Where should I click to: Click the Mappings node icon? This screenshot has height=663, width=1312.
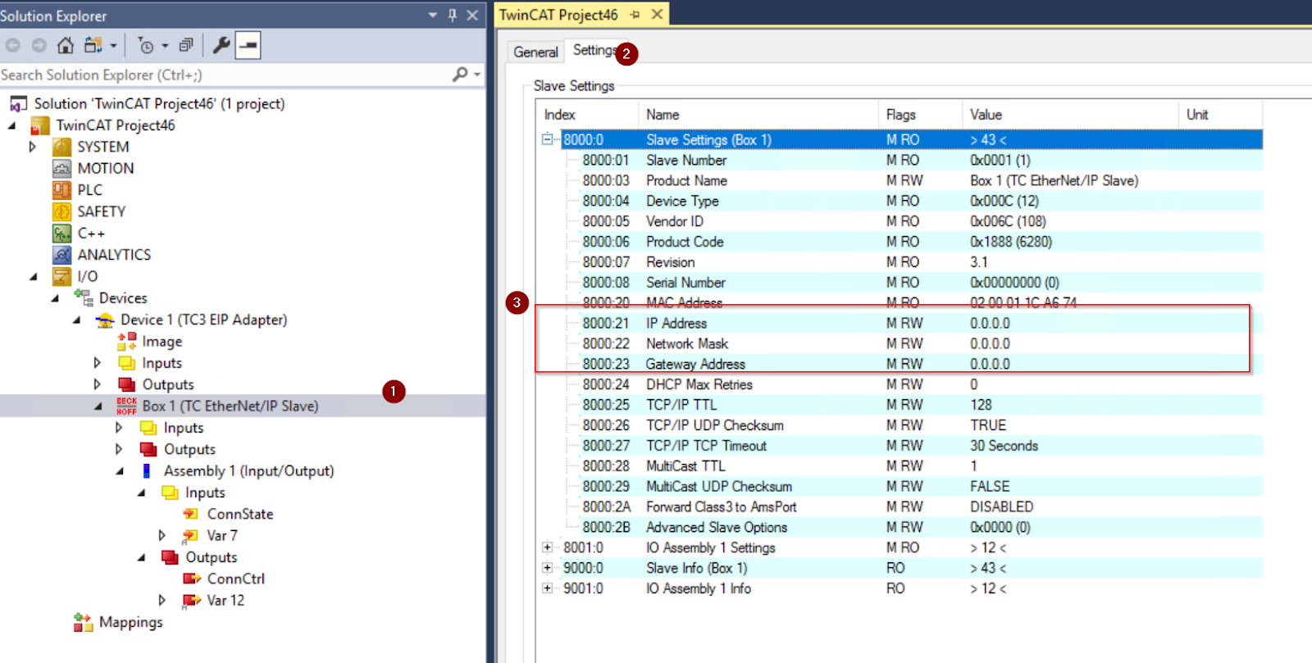click(x=83, y=623)
